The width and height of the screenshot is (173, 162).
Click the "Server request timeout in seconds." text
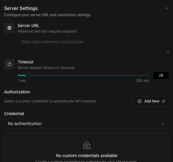coord(47,68)
